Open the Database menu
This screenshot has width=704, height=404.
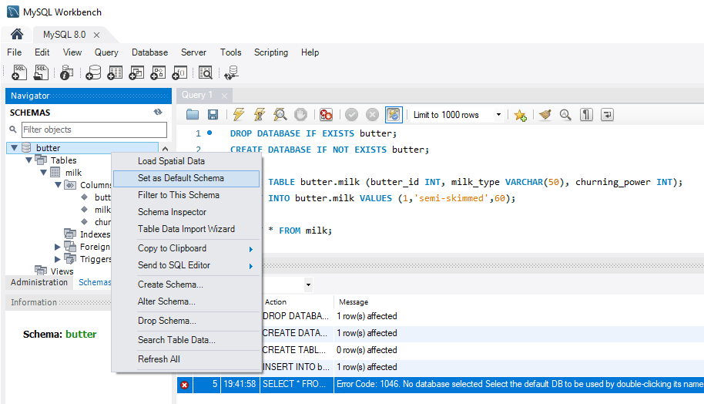pyautogui.click(x=149, y=52)
